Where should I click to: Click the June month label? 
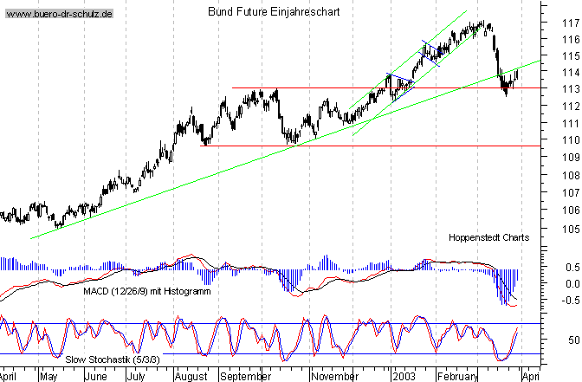[96, 377]
